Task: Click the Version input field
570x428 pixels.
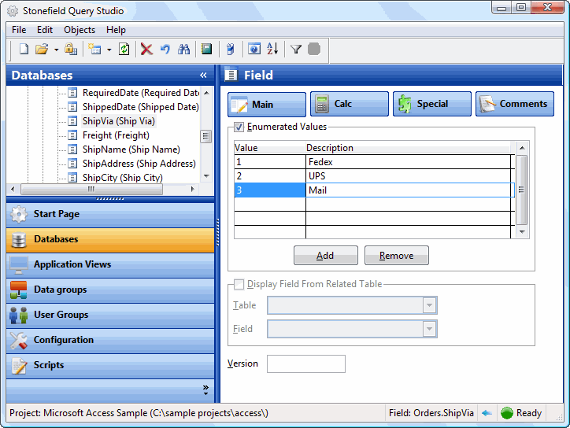Action: tap(305, 363)
